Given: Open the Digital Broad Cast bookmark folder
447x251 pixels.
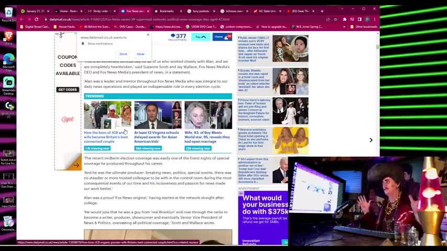Looking at the screenshot, I should 35,27.
